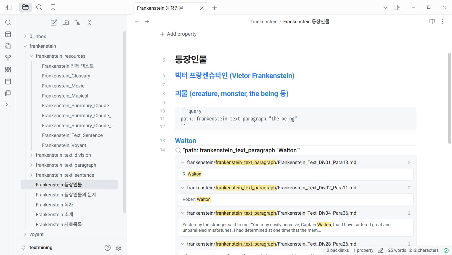The image size is (452, 255).
Task: Open the vault settings gear
Action: [x=118, y=248]
